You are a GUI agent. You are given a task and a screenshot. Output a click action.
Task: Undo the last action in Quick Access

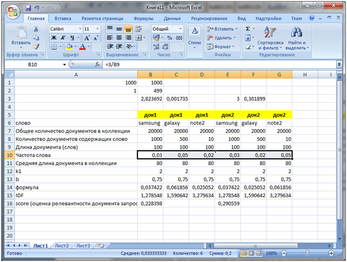(x=36, y=8)
